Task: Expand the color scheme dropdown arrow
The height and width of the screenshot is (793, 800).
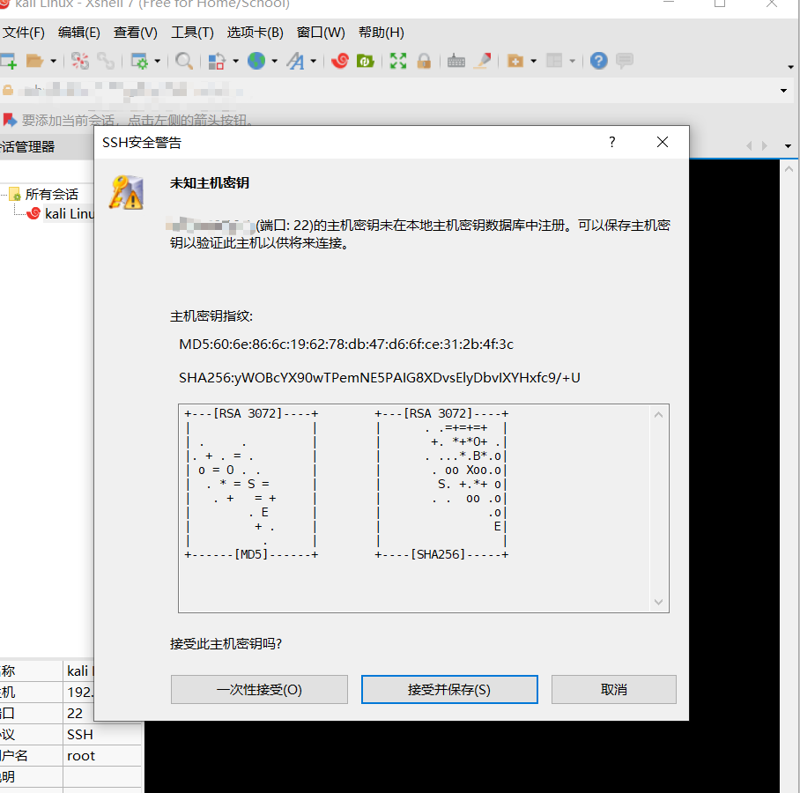Action: [x=236, y=61]
